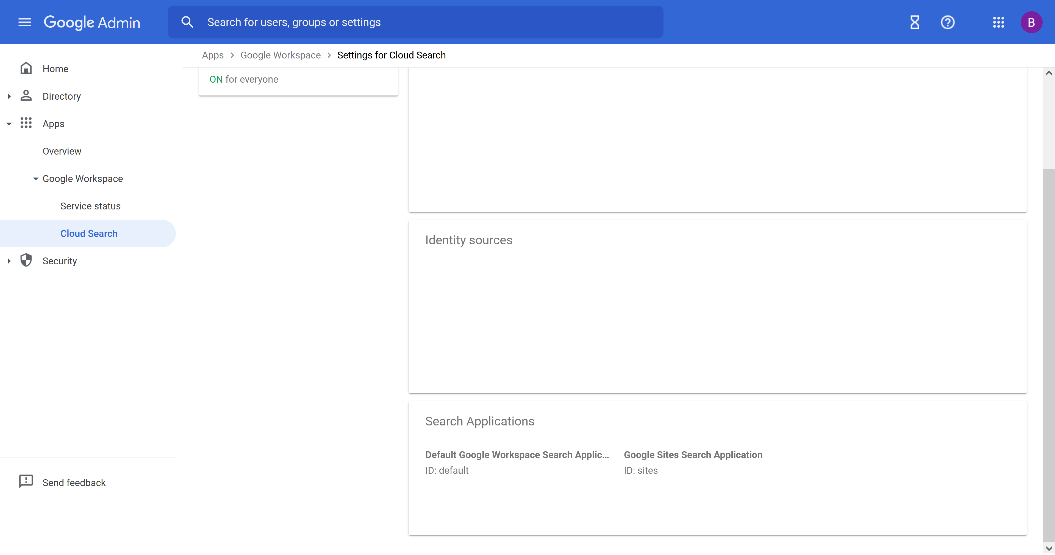Click the Directory person icon
The image size is (1055, 555).
(26, 96)
